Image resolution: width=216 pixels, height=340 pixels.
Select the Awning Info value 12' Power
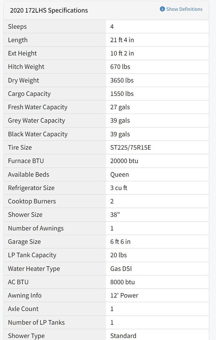pyautogui.click(x=124, y=295)
